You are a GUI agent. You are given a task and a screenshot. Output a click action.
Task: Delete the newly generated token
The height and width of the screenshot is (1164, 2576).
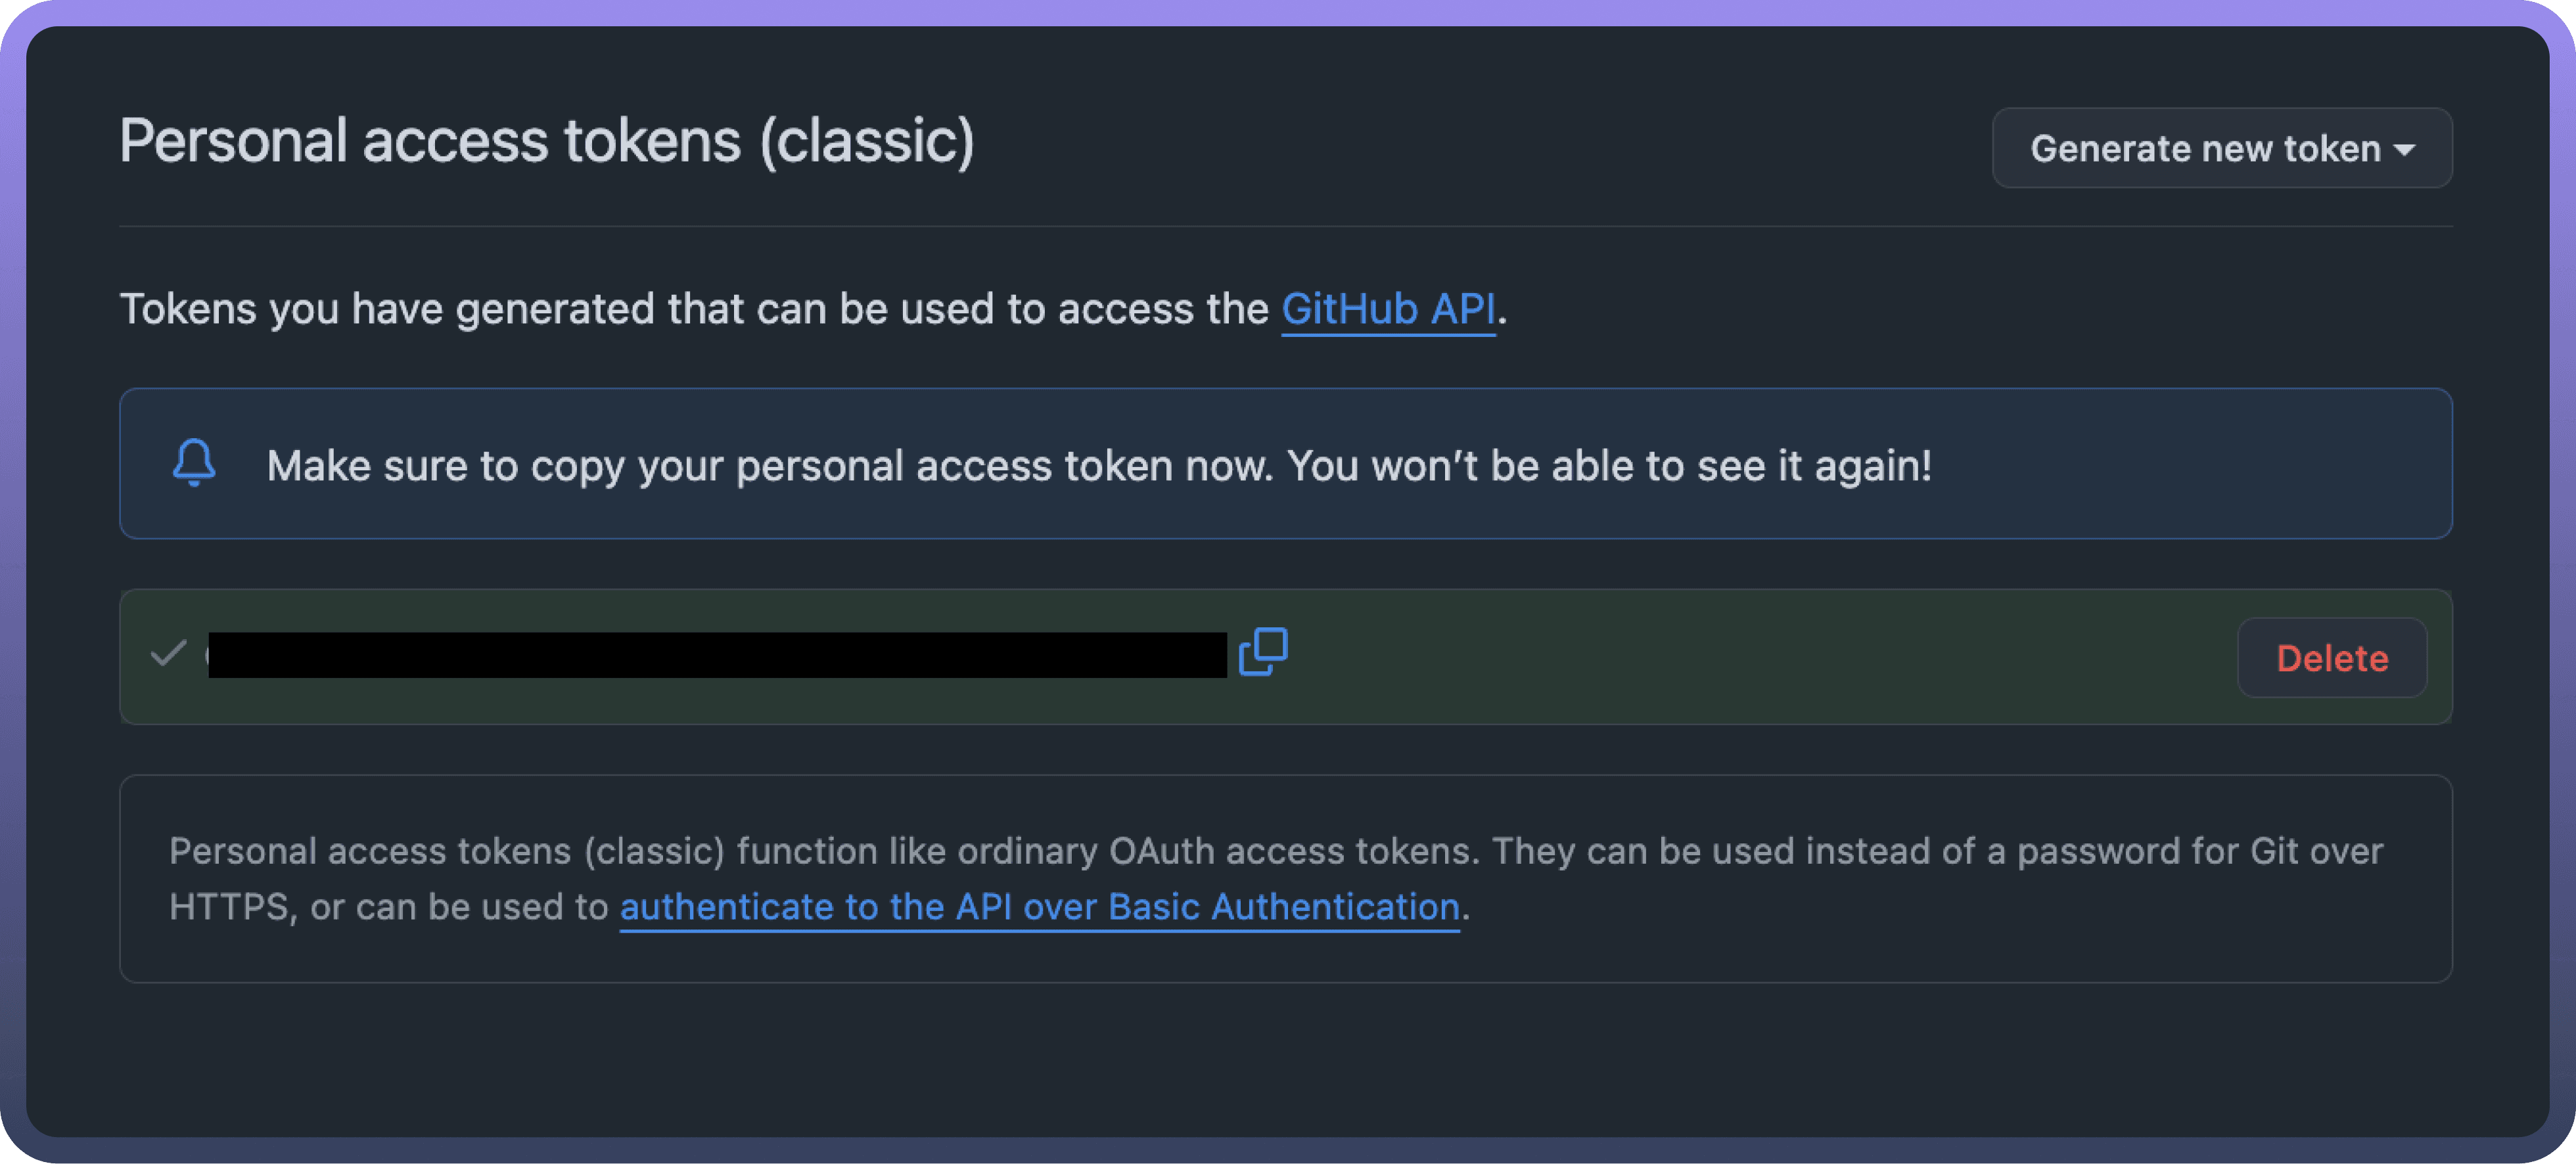click(2331, 658)
